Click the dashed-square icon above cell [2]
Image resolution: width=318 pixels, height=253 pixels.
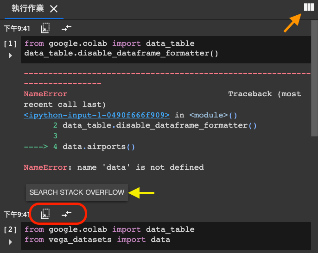pos(45,214)
